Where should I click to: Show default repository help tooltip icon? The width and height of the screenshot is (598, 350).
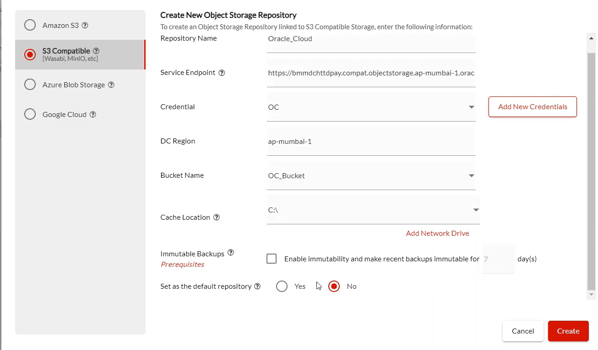point(257,286)
